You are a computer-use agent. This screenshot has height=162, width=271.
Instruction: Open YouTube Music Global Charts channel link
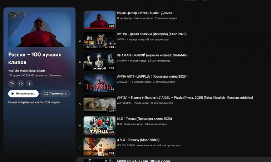[x=27, y=71]
